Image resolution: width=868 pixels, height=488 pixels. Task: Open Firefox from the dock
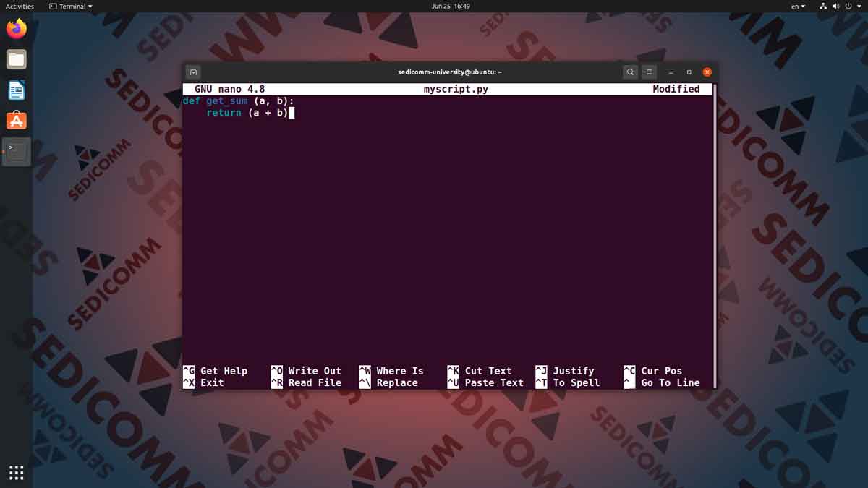17,29
